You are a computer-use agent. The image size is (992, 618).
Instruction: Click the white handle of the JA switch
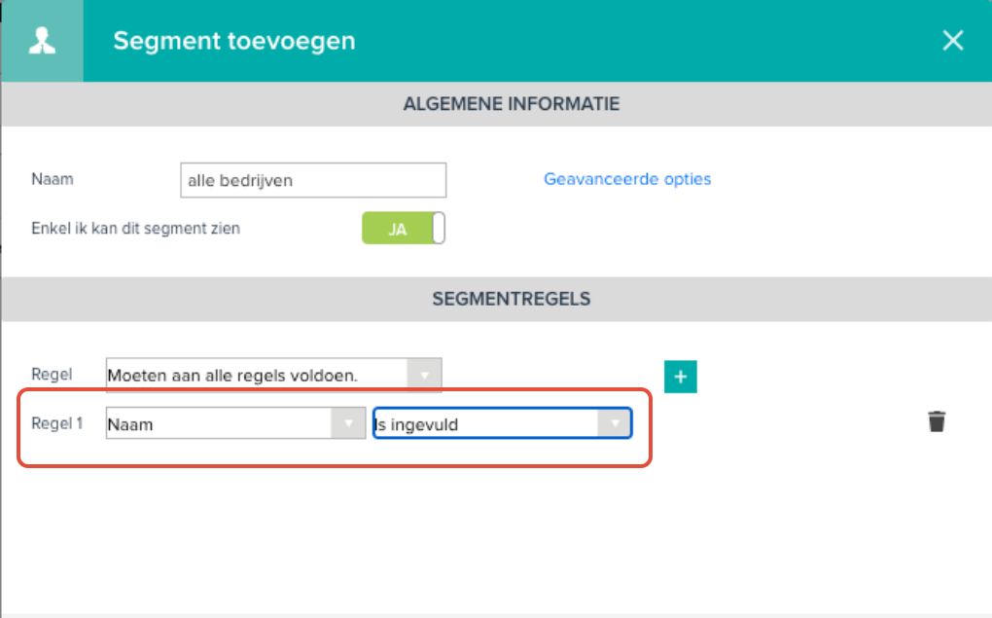(x=439, y=228)
